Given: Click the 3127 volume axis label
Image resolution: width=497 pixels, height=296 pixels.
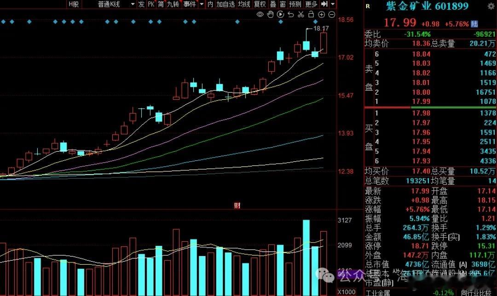Looking at the screenshot, I should [345, 220].
